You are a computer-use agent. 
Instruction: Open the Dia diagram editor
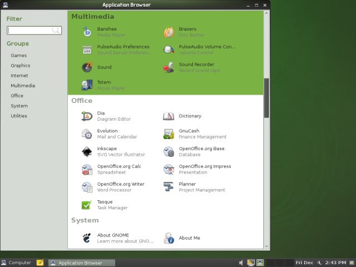pos(87,116)
